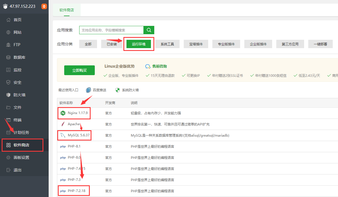338x197 pixels.
Task: Click PHP-8.1 software name
Action: click(74, 147)
